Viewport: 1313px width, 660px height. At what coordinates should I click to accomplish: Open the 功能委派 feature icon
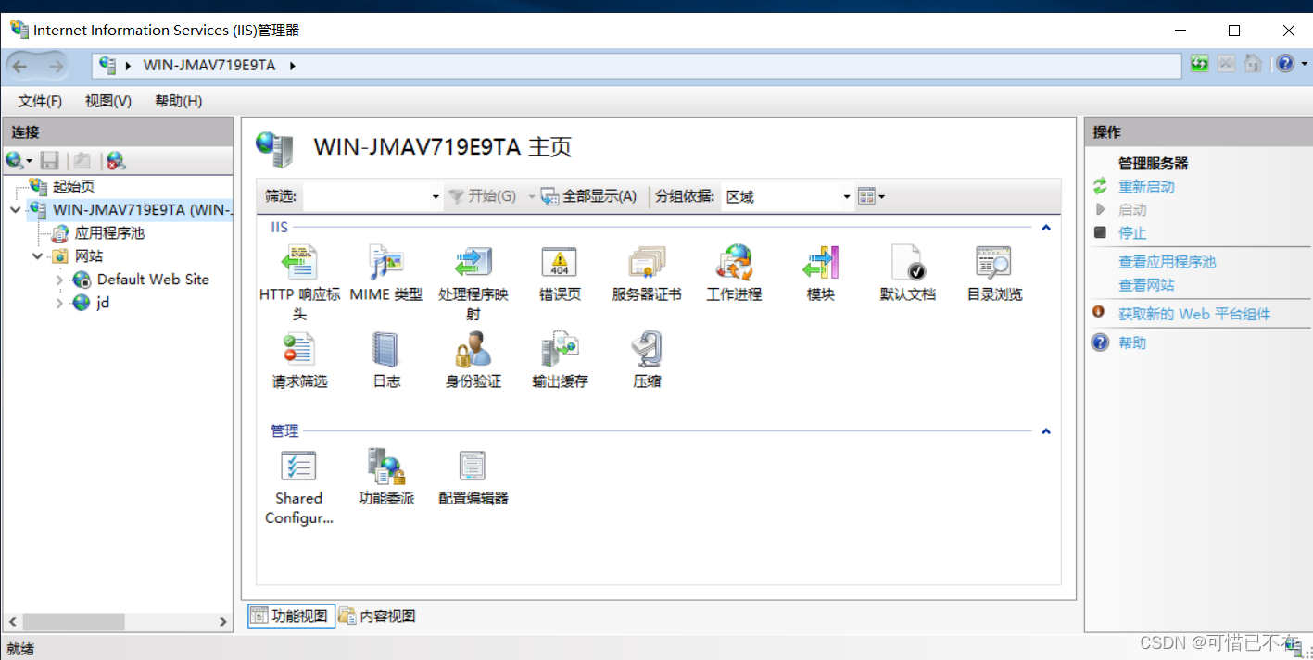(385, 467)
